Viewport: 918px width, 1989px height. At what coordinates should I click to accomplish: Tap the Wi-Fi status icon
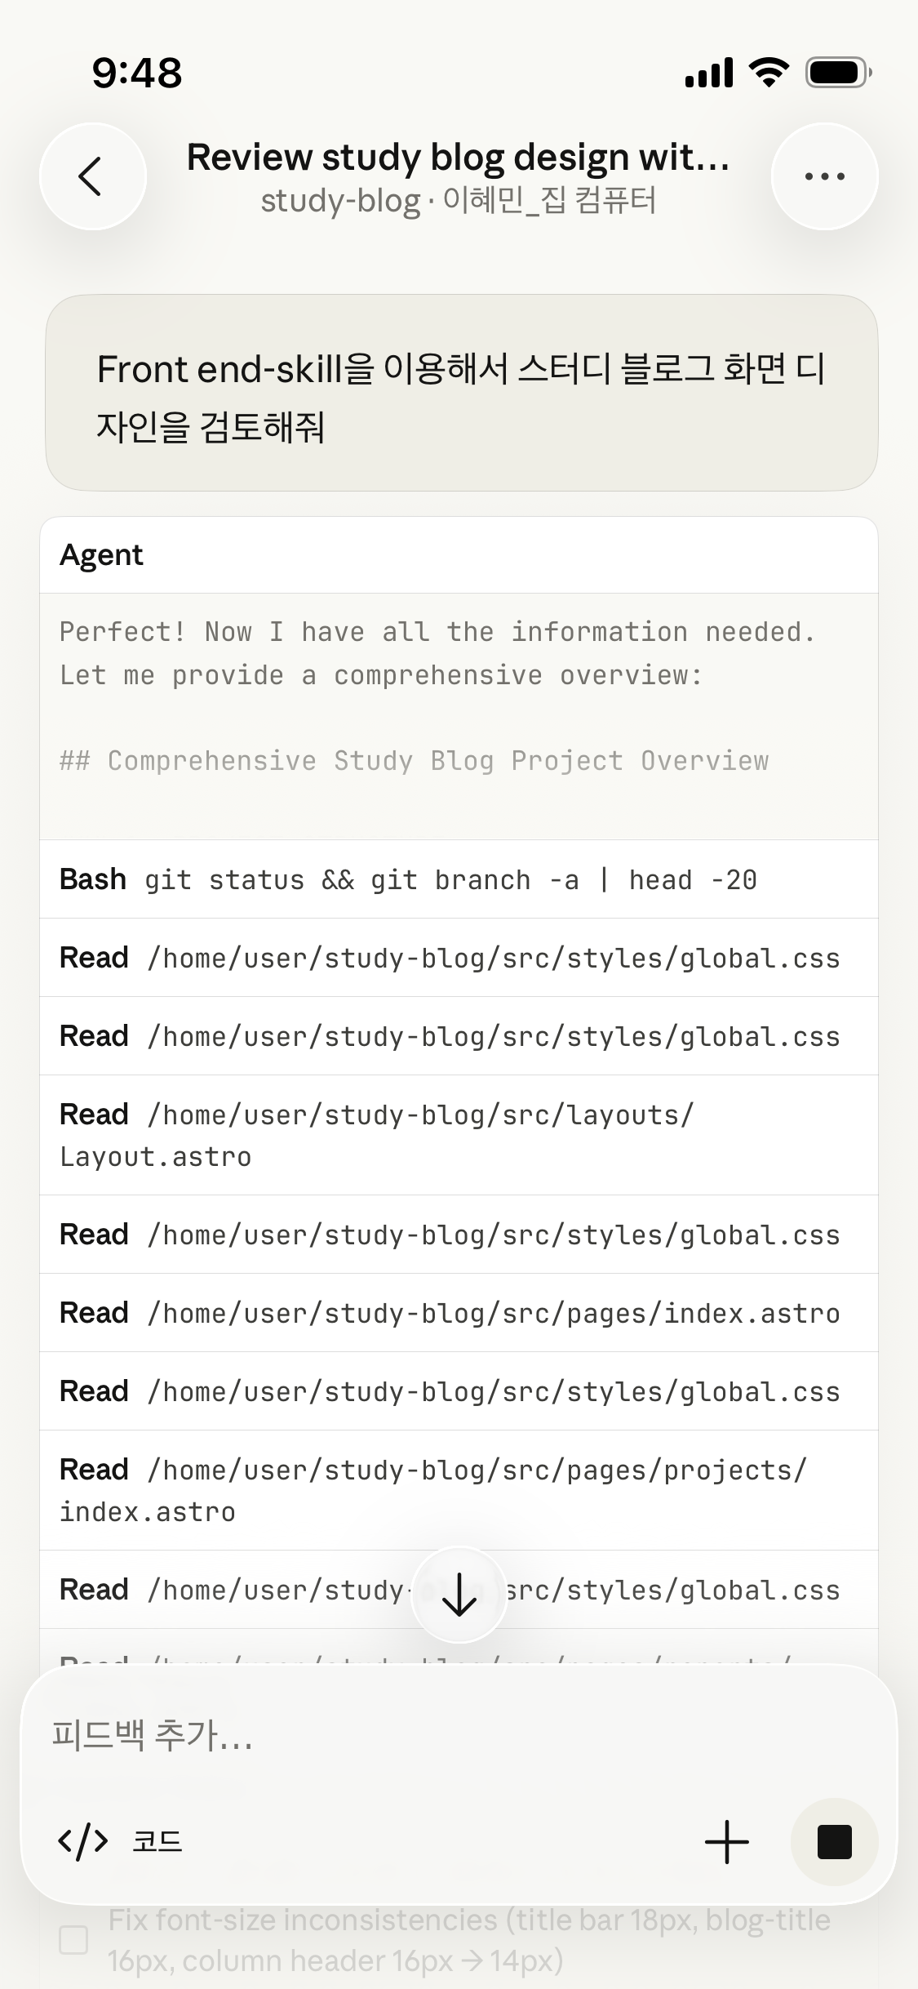(769, 73)
